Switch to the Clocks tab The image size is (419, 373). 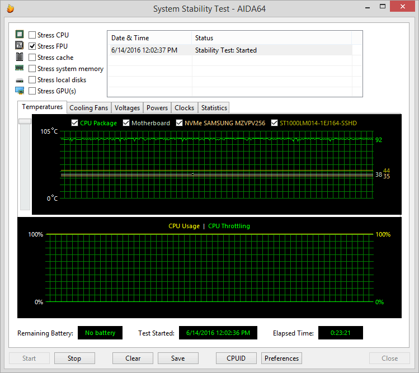[185, 108]
